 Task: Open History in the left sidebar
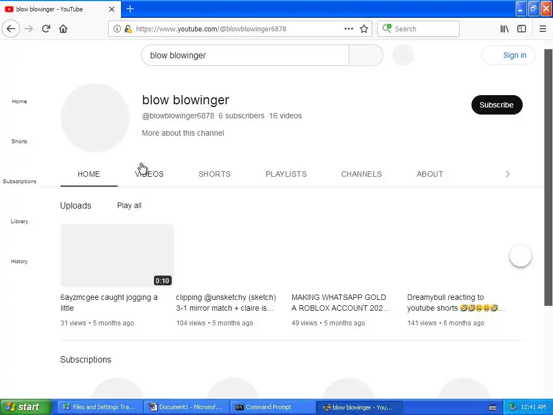(x=19, y=261)
